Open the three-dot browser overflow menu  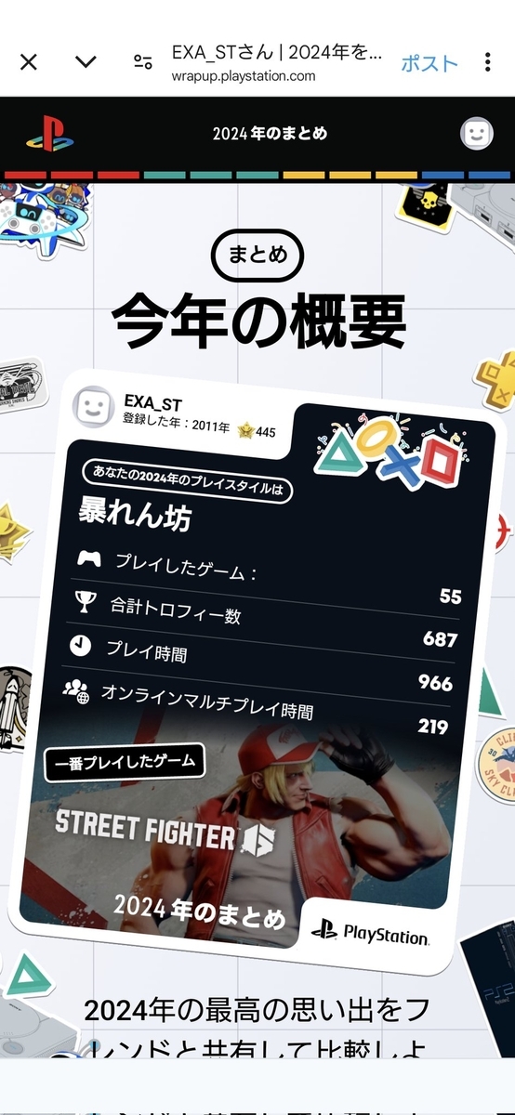click(487, 62)
